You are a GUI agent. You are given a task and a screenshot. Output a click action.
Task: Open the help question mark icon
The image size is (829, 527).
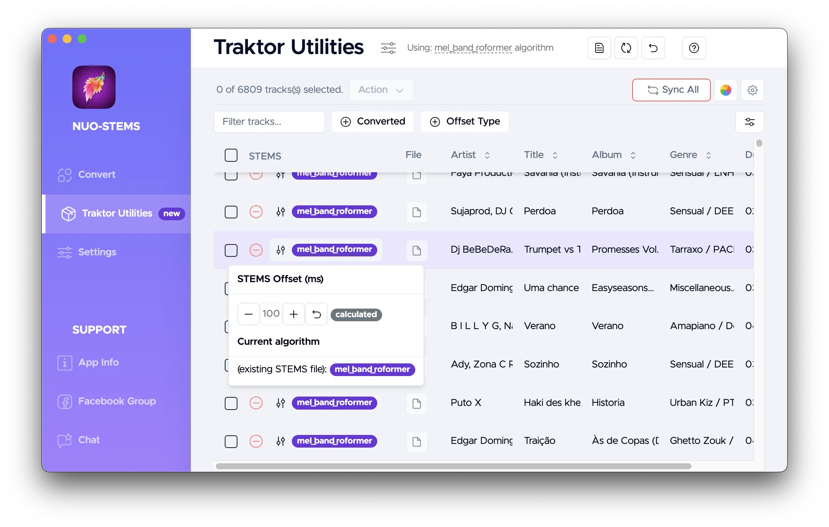tap(694, 48)
